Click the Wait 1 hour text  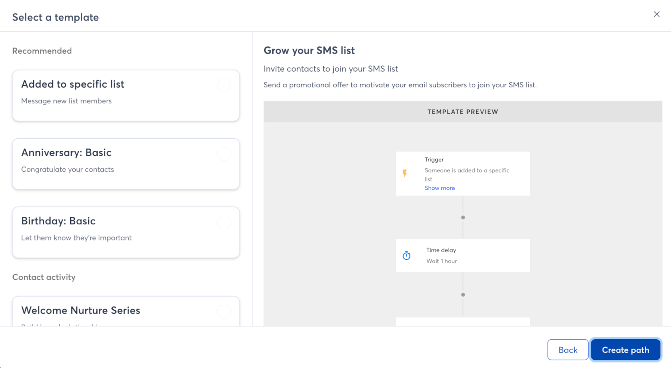click(x=442, y=261)
